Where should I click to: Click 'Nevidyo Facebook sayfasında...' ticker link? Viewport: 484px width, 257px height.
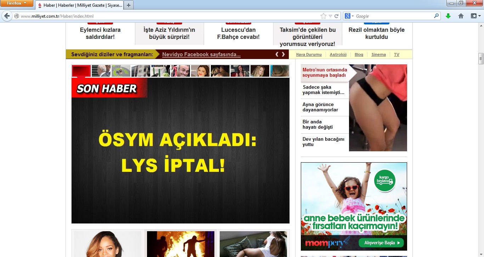[x=201, y=54]
